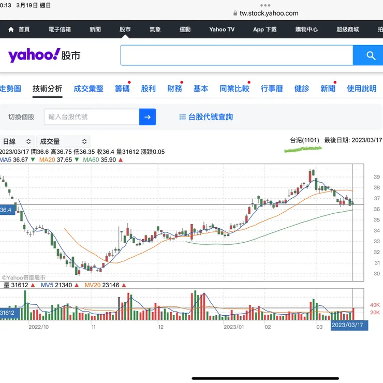Switch to the 行事曆 tab
The width and height of the screenshot is (383, 383).
272,89
